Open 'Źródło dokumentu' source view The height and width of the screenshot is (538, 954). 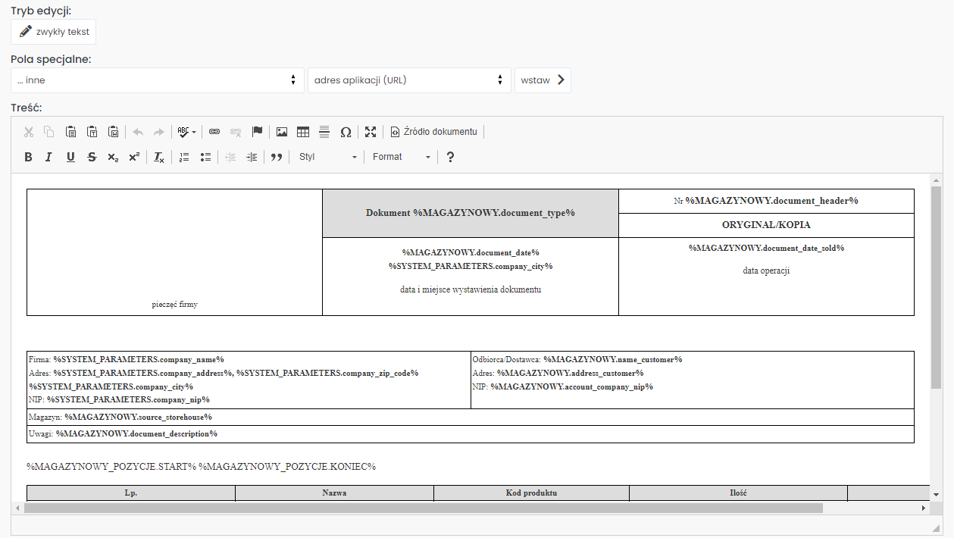(434, 132)
